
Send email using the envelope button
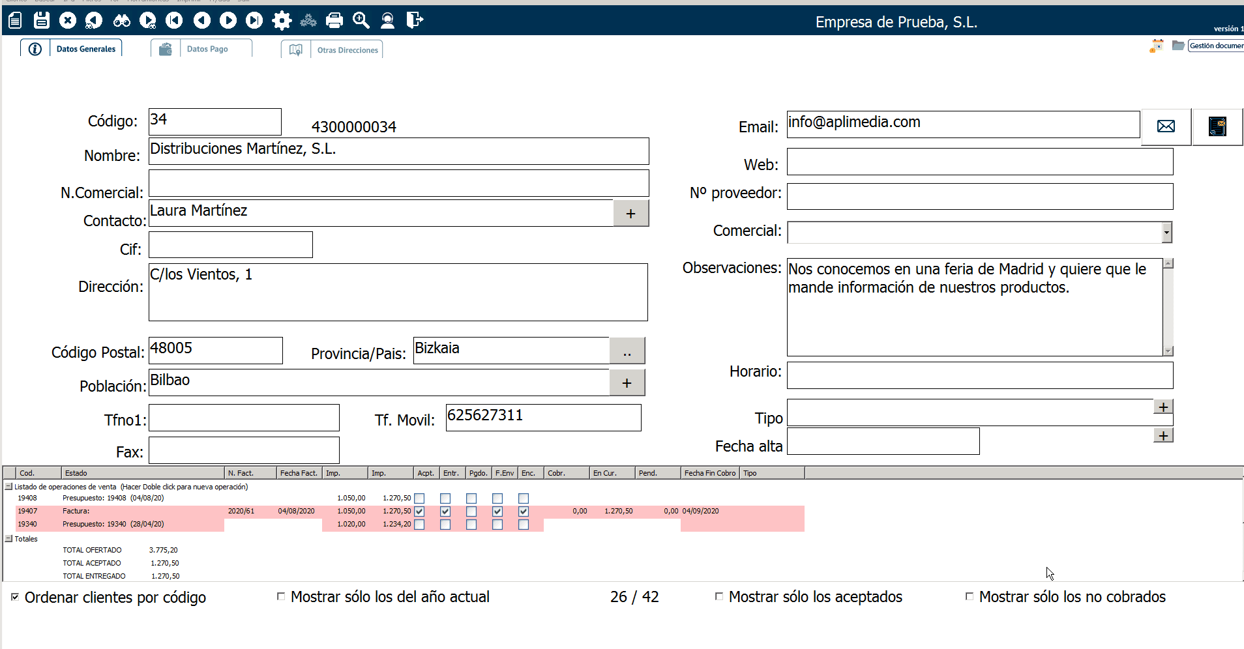click(x=1166, y=126)
